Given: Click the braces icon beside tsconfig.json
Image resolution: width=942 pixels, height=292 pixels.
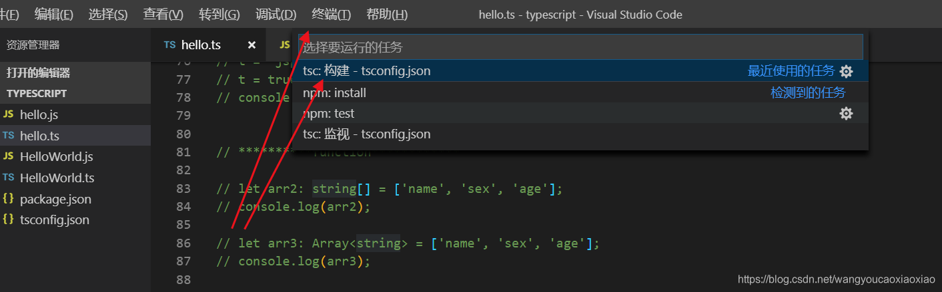Looking at the screenshot, I should [x=8, y=219].
